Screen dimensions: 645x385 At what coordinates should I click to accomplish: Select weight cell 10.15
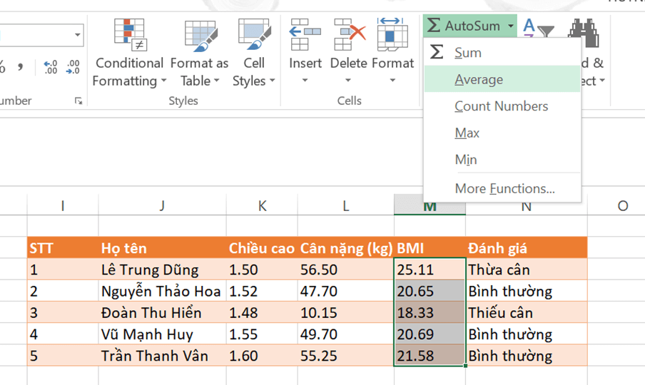(345, 312)
